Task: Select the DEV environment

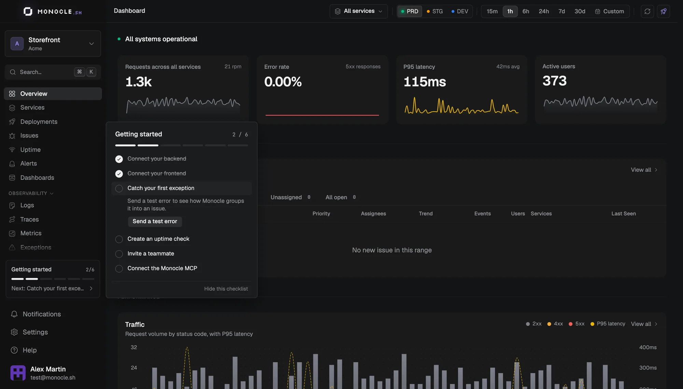Action: click(x=460, y=11)
